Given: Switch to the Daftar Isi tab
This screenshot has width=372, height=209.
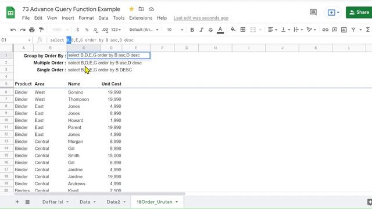Looking at the screenshot, I should pyautogui.click(x=55, y=202).
